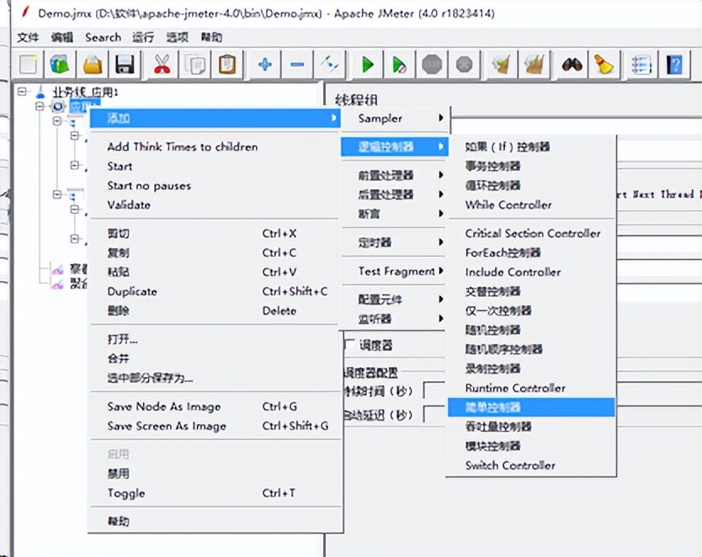Collapse the selected thread group tree node
The height and width of the screenshot is (557, 702).
pos(40,106)
